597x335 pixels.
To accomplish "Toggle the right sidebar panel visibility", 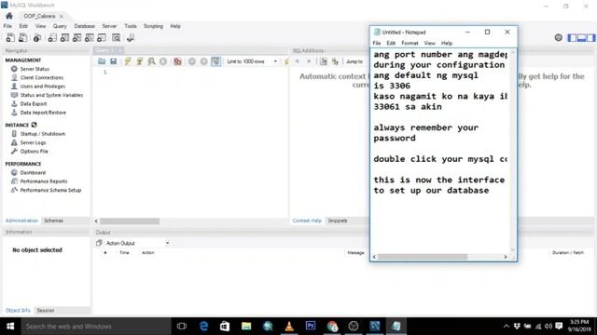I will (590, 37).
